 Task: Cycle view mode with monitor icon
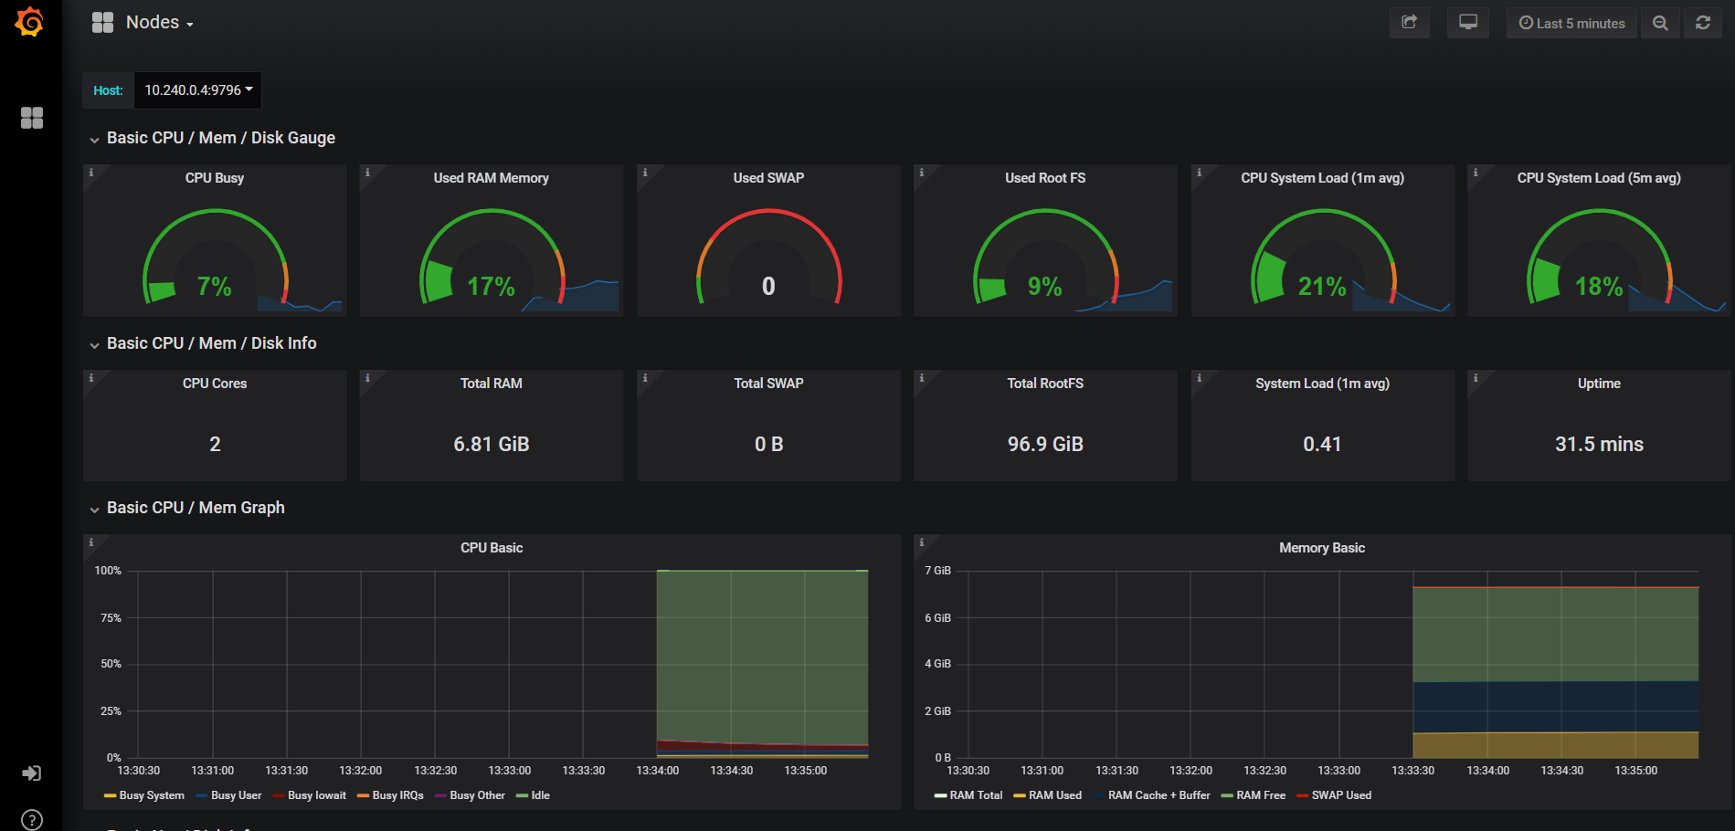(1467, 23)
